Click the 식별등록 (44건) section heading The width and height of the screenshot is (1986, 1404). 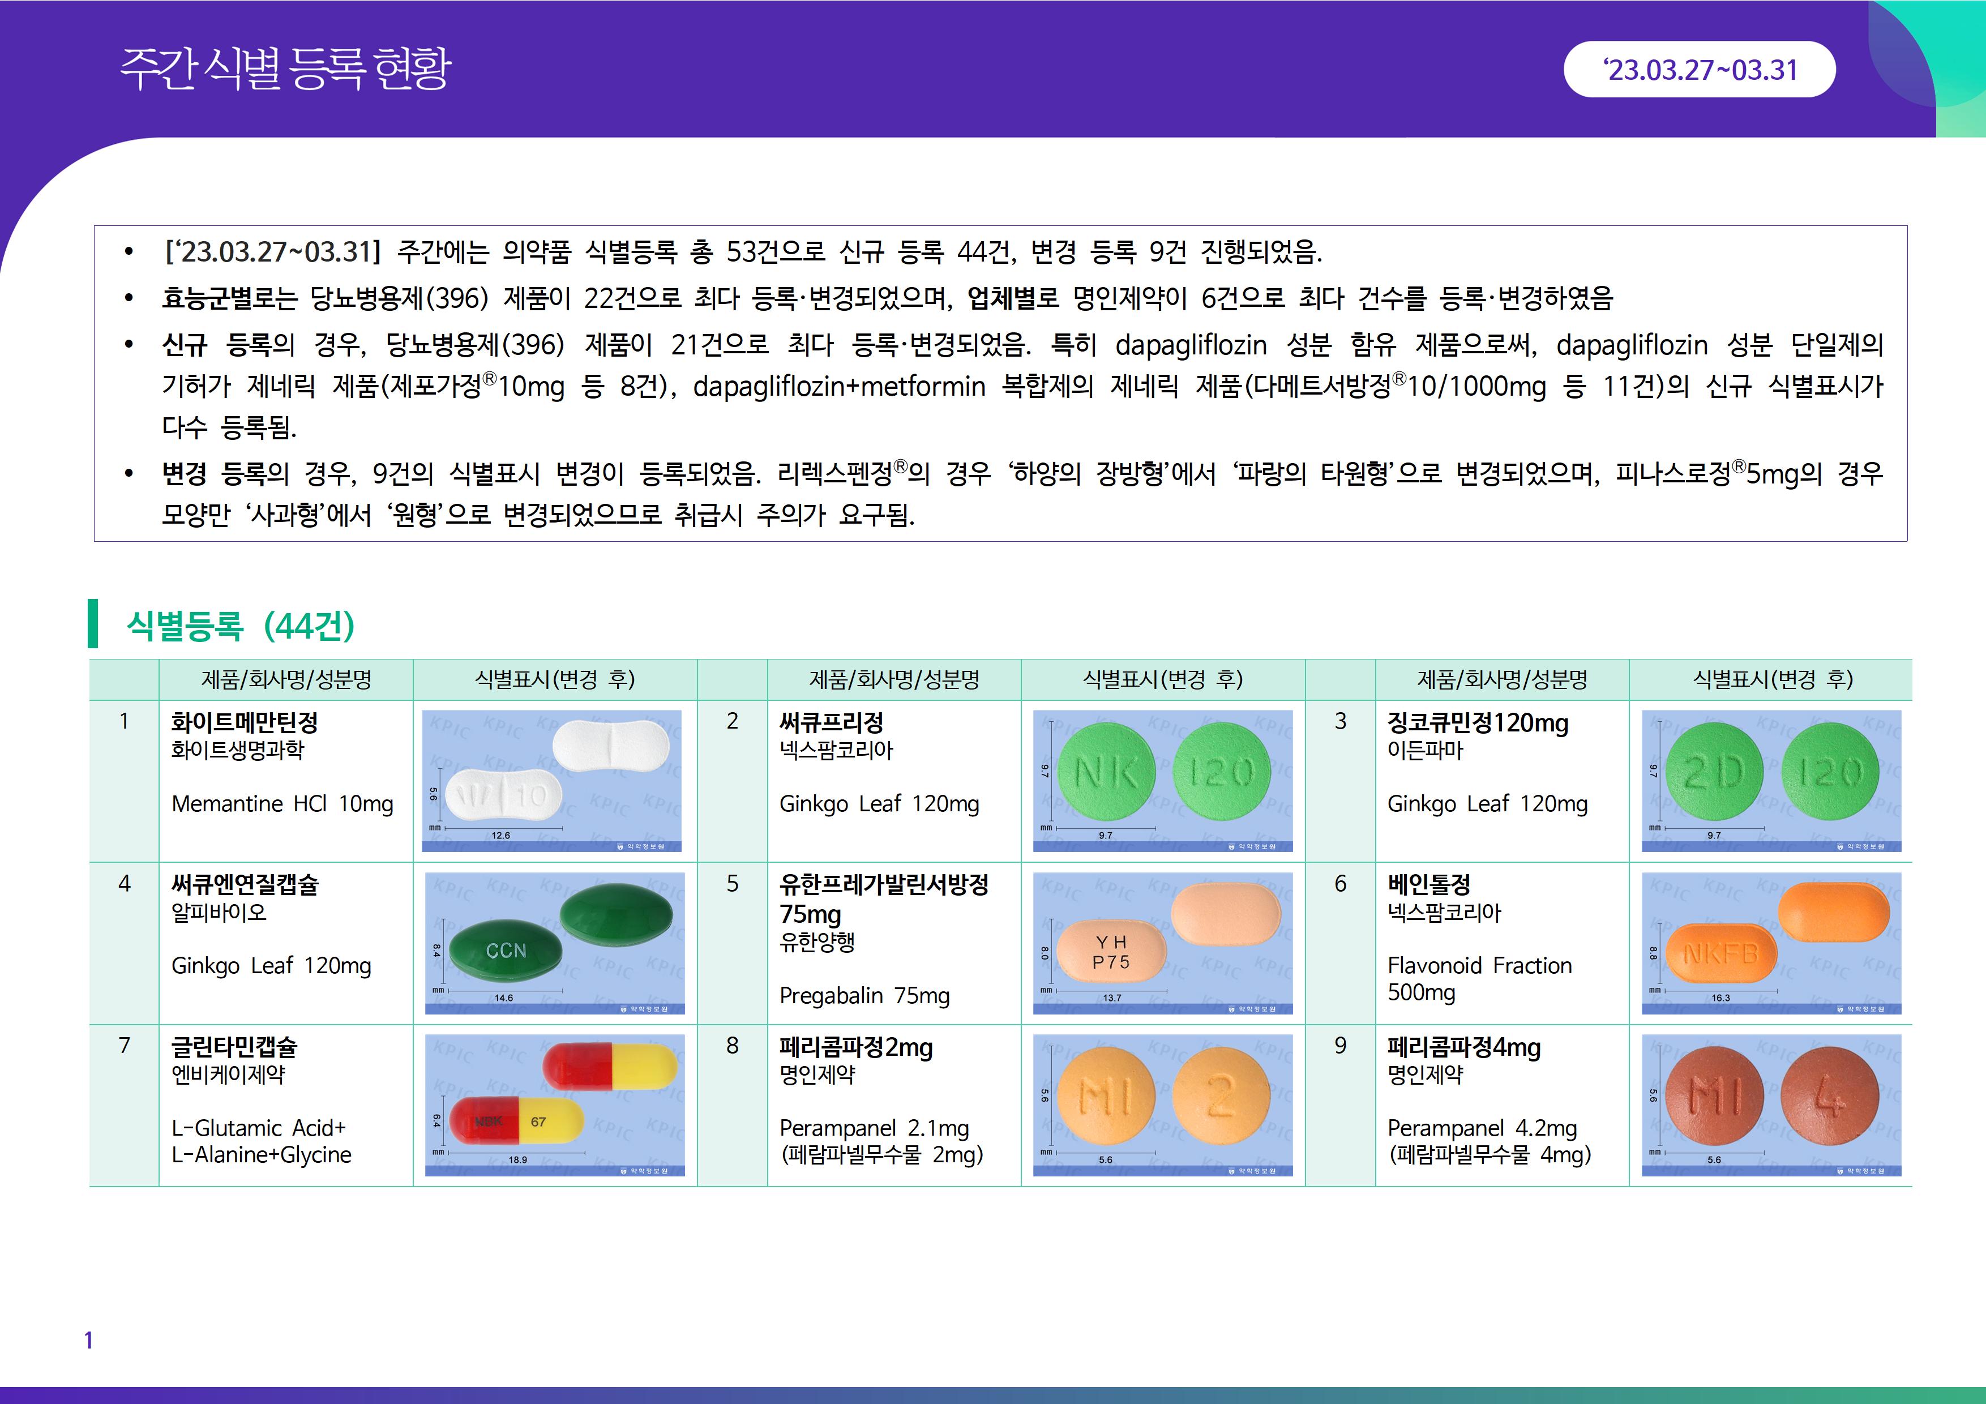click(x=241, y=624)
